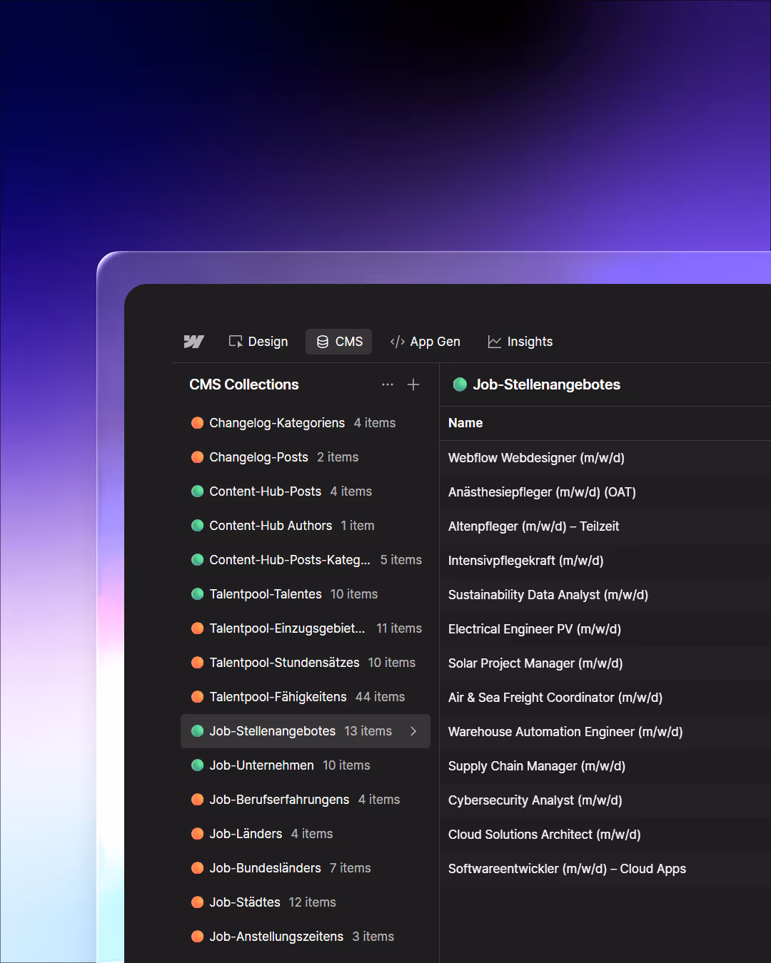Open the Job-Städtes collection
Screen dimensions: 771x963
(306, 902)
